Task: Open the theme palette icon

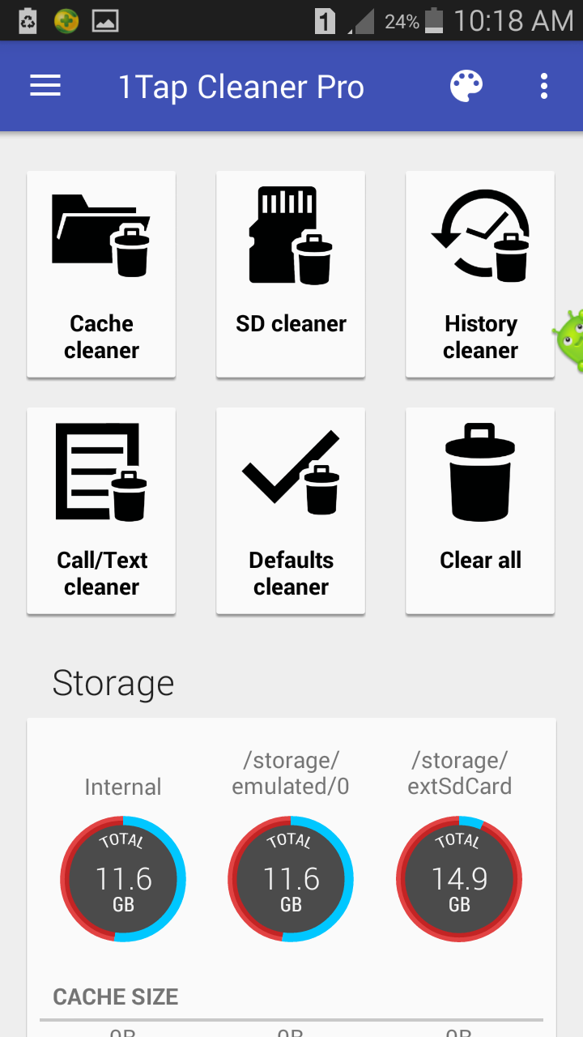Action: tap(466, 86)
